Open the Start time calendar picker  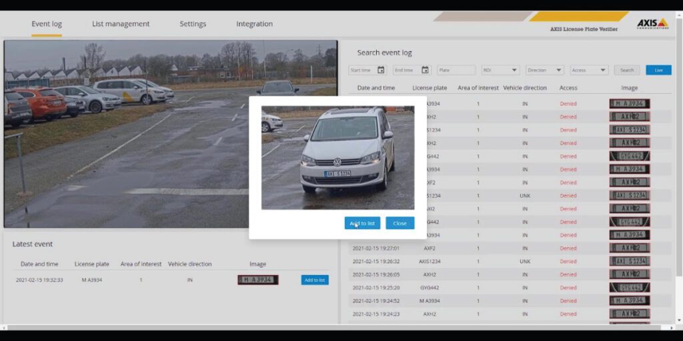click(381, 70)
